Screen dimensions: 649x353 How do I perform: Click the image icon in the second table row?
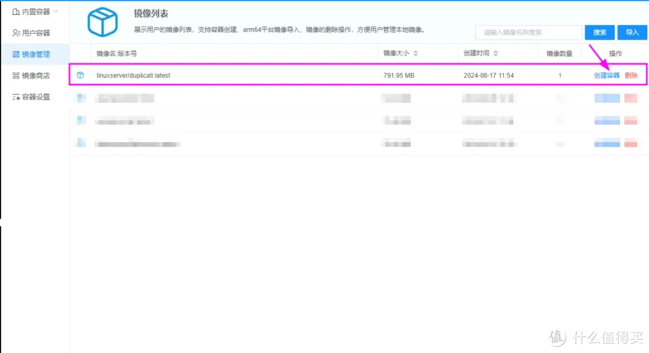click(80, 98)
